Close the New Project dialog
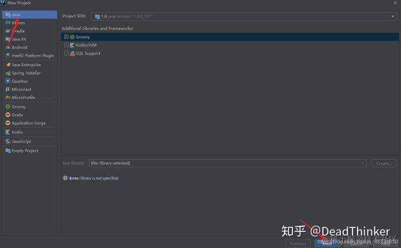The height and width of the screenshot is (248, 401). [x=395, y=3]
